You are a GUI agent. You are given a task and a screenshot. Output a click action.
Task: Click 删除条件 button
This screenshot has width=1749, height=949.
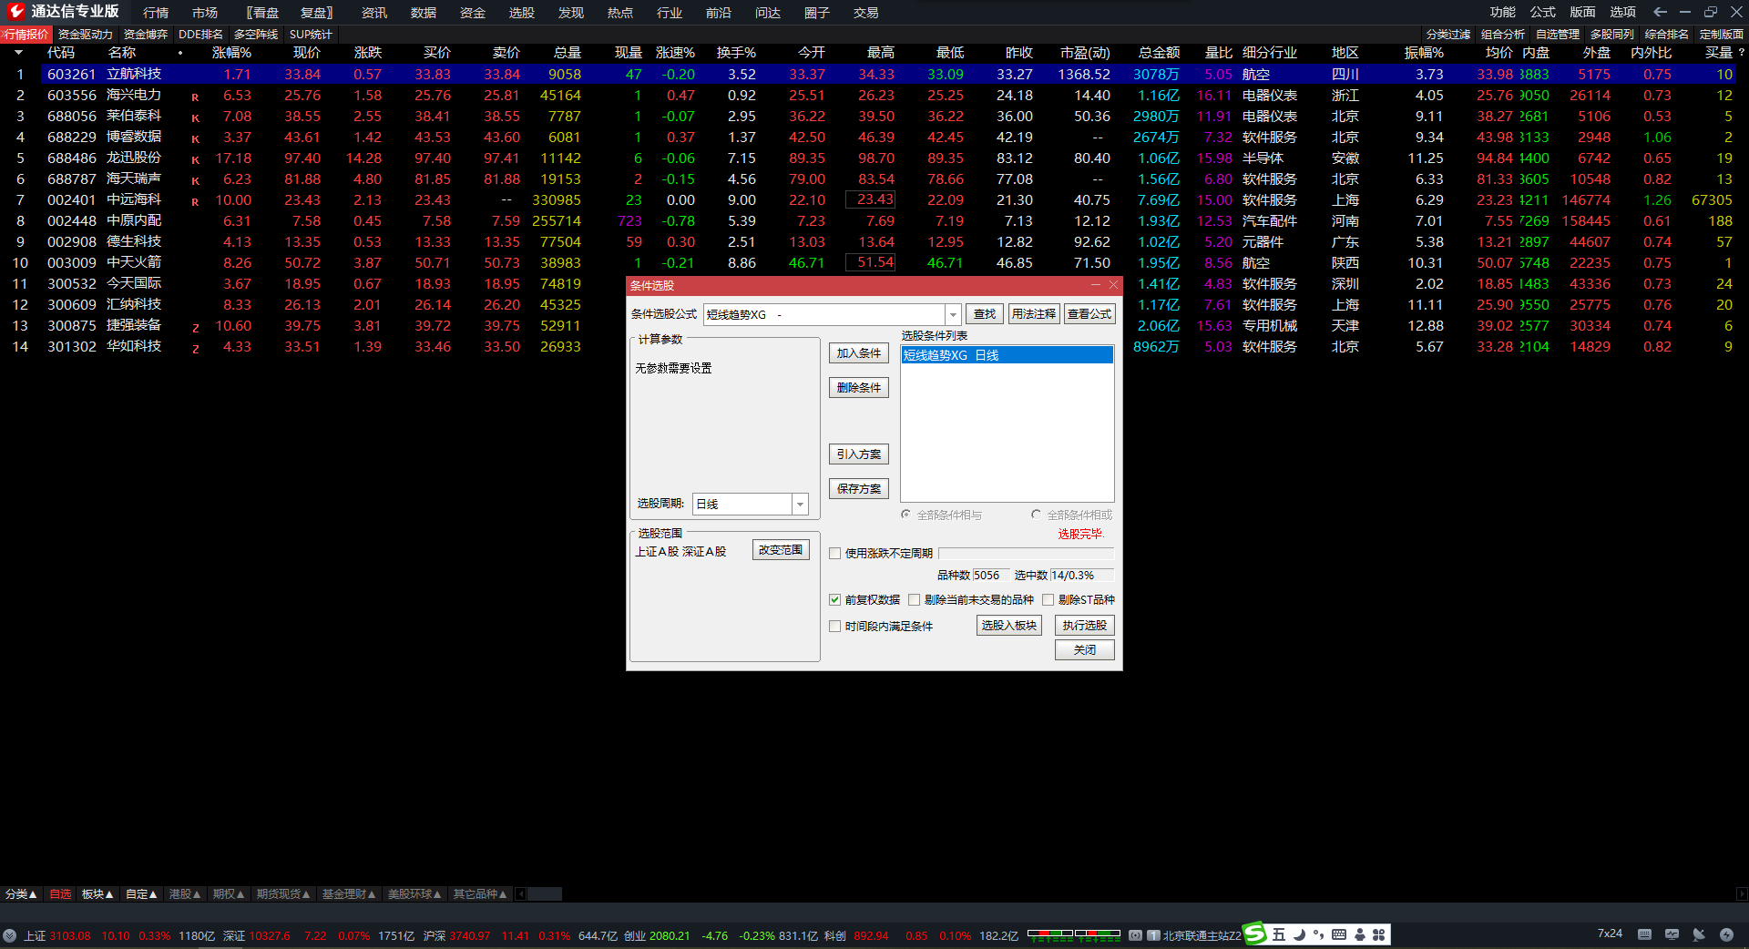point(859,388)
